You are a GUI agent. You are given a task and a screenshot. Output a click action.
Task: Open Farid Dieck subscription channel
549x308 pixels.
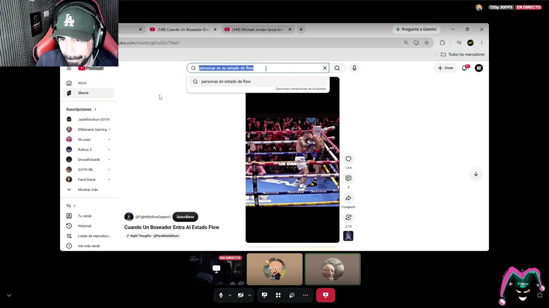tap(88, 180)
